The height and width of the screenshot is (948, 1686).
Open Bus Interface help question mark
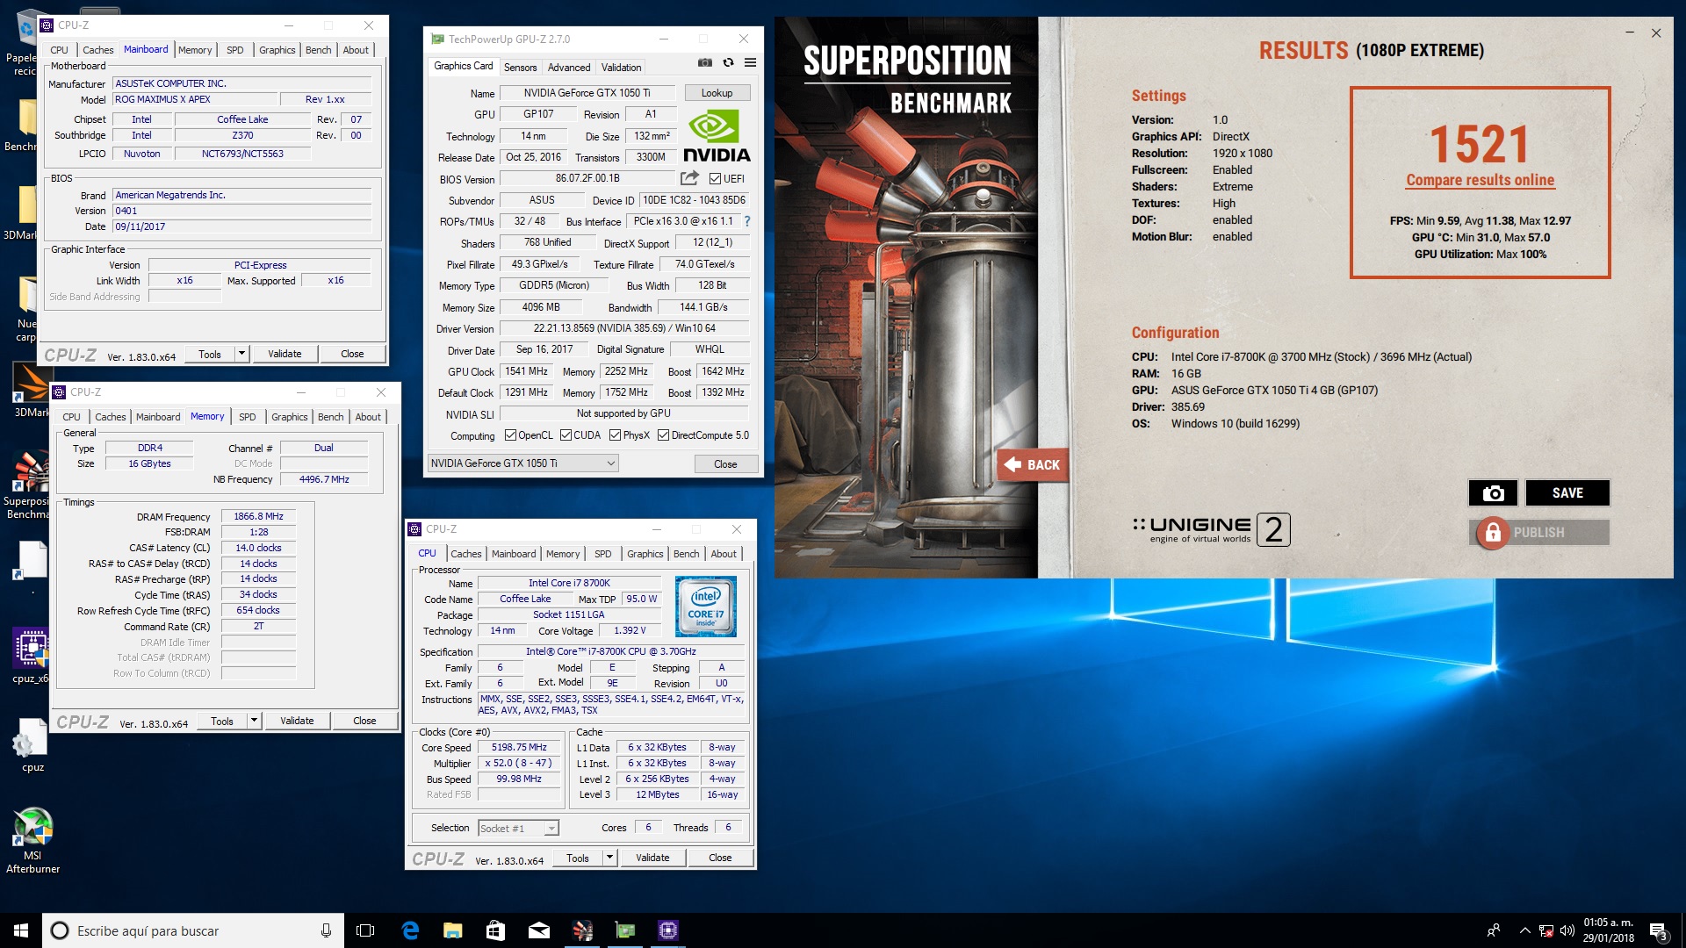click(x=747, y=221)
